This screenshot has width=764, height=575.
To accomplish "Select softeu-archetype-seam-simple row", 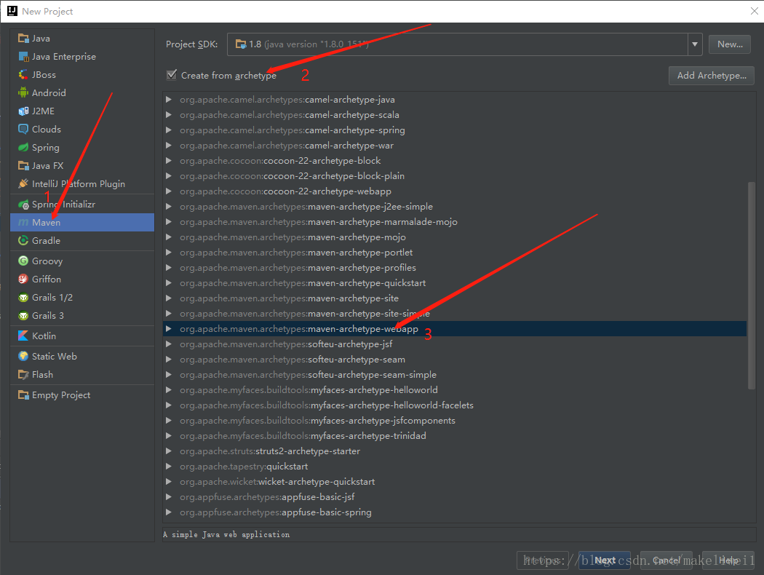I will (x=455, y=375).
